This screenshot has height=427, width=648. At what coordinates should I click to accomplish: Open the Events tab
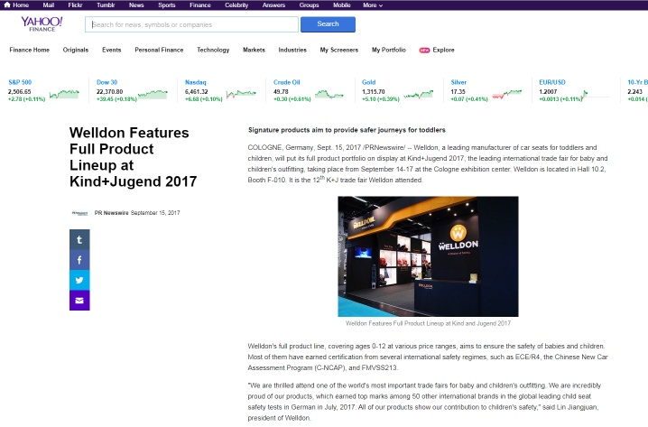click(x=112, y=50)
